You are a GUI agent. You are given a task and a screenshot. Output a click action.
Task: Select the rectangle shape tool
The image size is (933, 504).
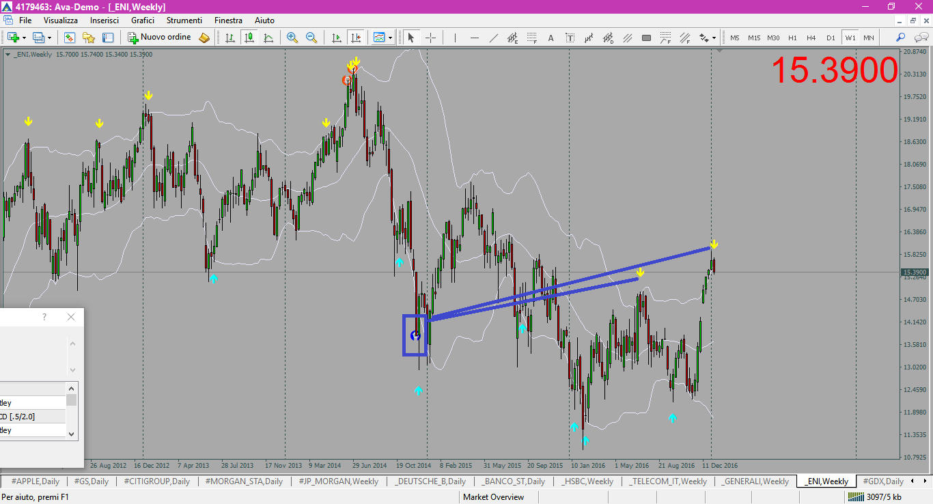pyautogui.click(x=646, y=38)
